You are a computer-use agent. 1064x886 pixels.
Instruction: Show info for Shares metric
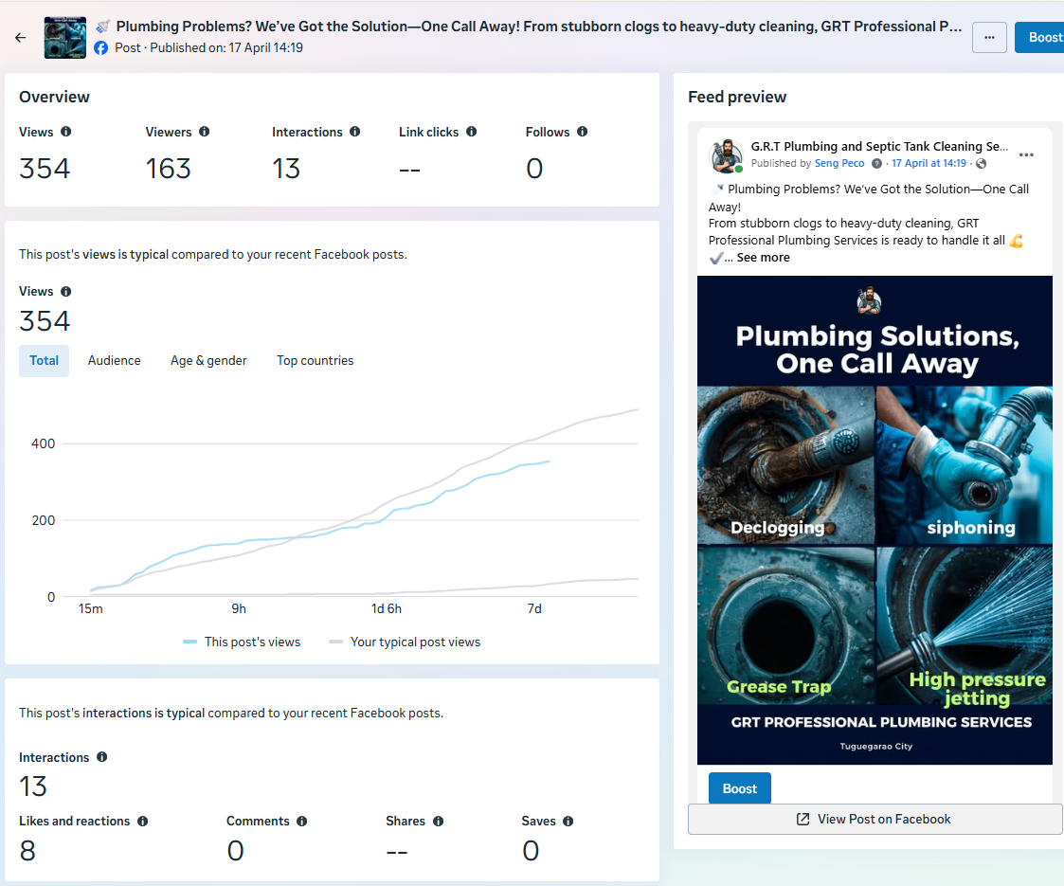click(439, 821)
